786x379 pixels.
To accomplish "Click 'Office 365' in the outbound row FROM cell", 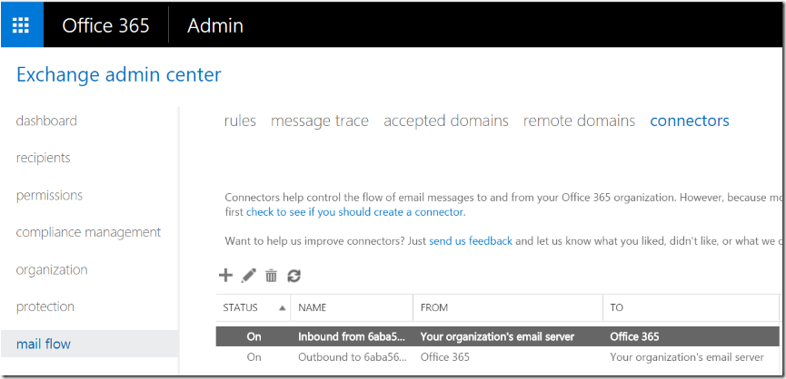I will point(445,357).
